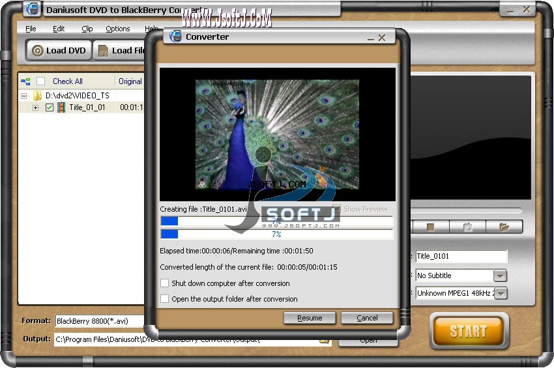Click the 'Converted length of the current file' text
554x368 pixels.
click(216, 267)
